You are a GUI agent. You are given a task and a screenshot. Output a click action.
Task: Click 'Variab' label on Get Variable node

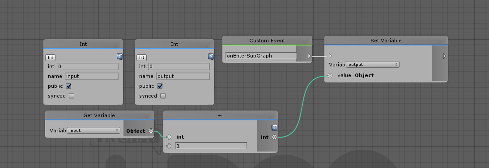[58, 131]
